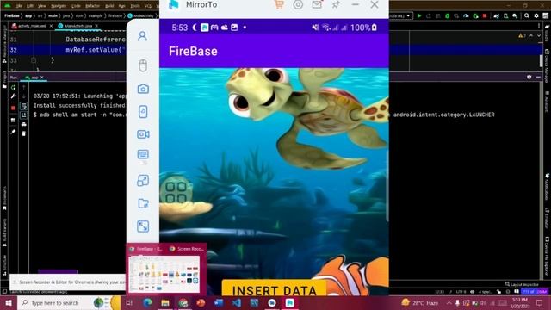Open Search Everywhere magnifier in Android Studio
The image size is (551, 310).
[527, 15]
